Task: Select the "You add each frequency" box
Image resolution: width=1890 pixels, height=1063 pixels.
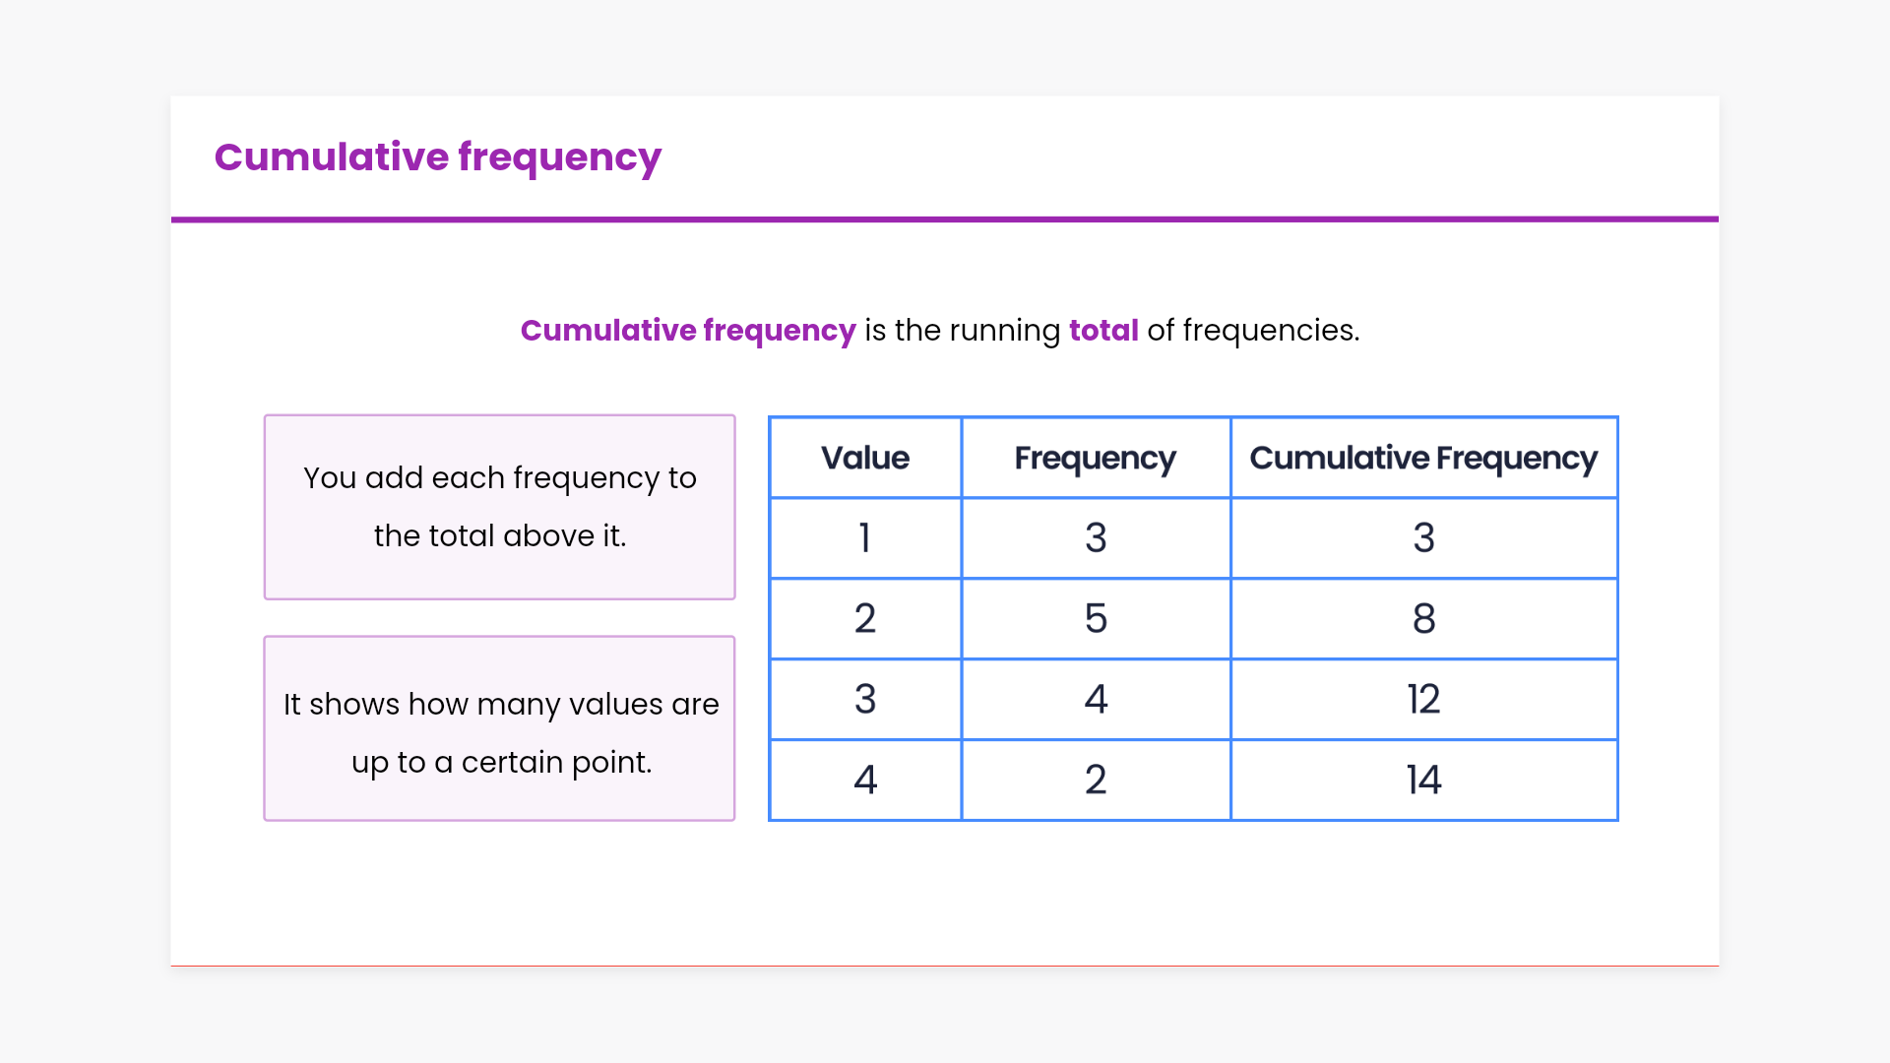Action: tap(499, 507)
